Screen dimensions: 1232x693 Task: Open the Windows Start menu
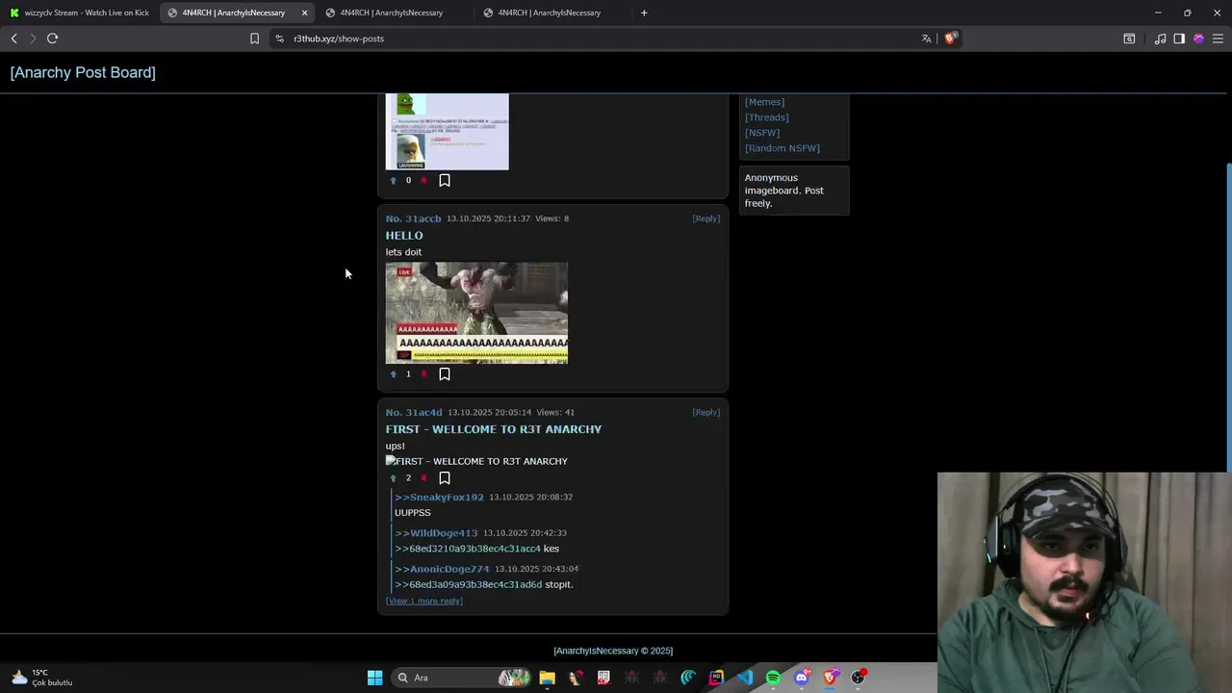pyautogui.click(x=374, y=678)
